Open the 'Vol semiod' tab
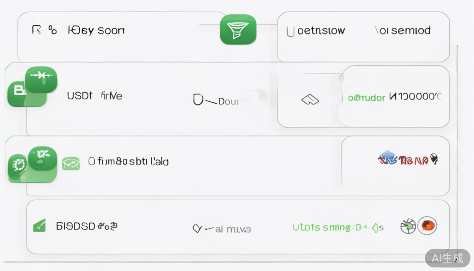 (402, 31)
